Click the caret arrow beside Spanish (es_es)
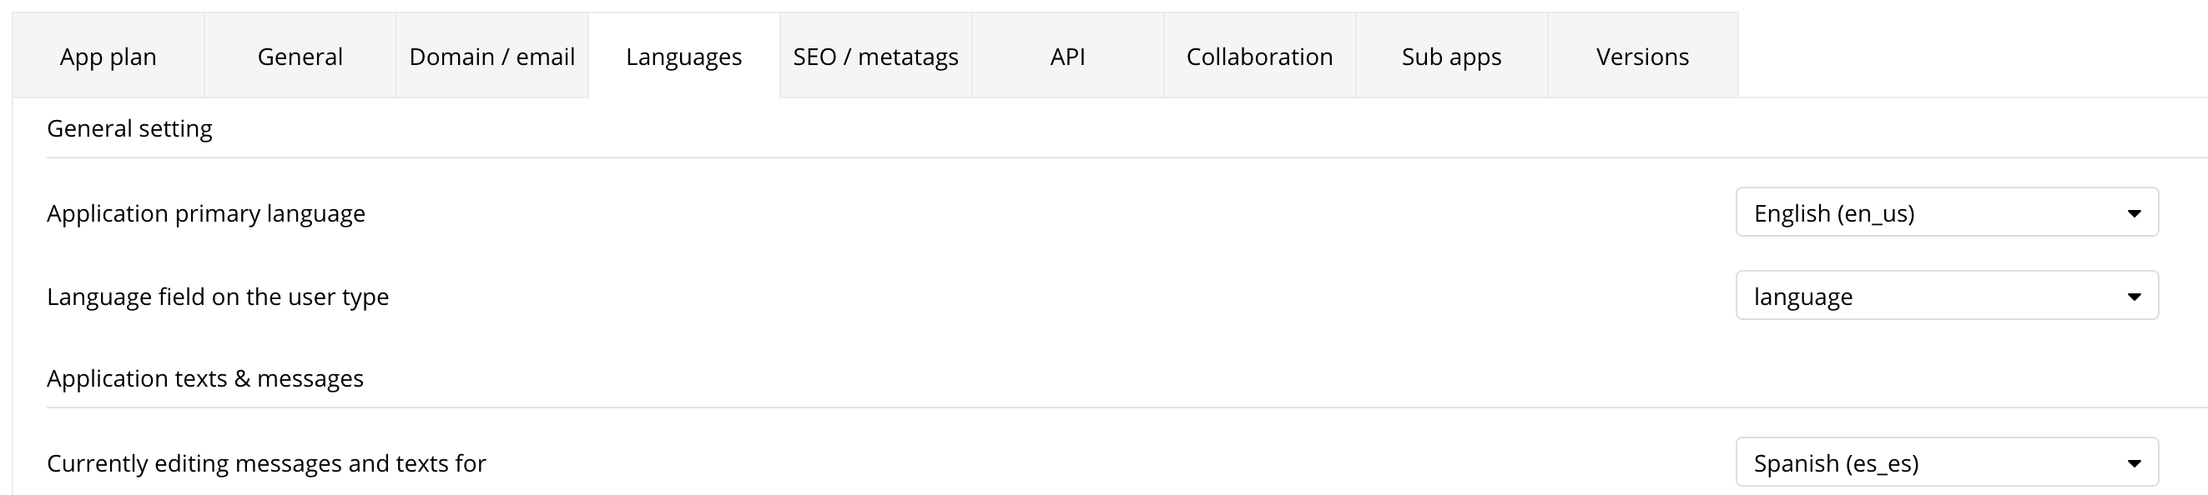Screen dimensions: 2208x495 coord(2135,464)
